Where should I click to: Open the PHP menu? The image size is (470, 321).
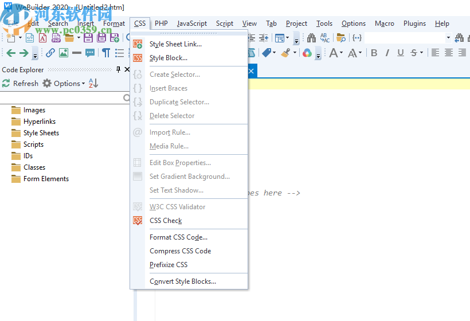pos(161,24)
